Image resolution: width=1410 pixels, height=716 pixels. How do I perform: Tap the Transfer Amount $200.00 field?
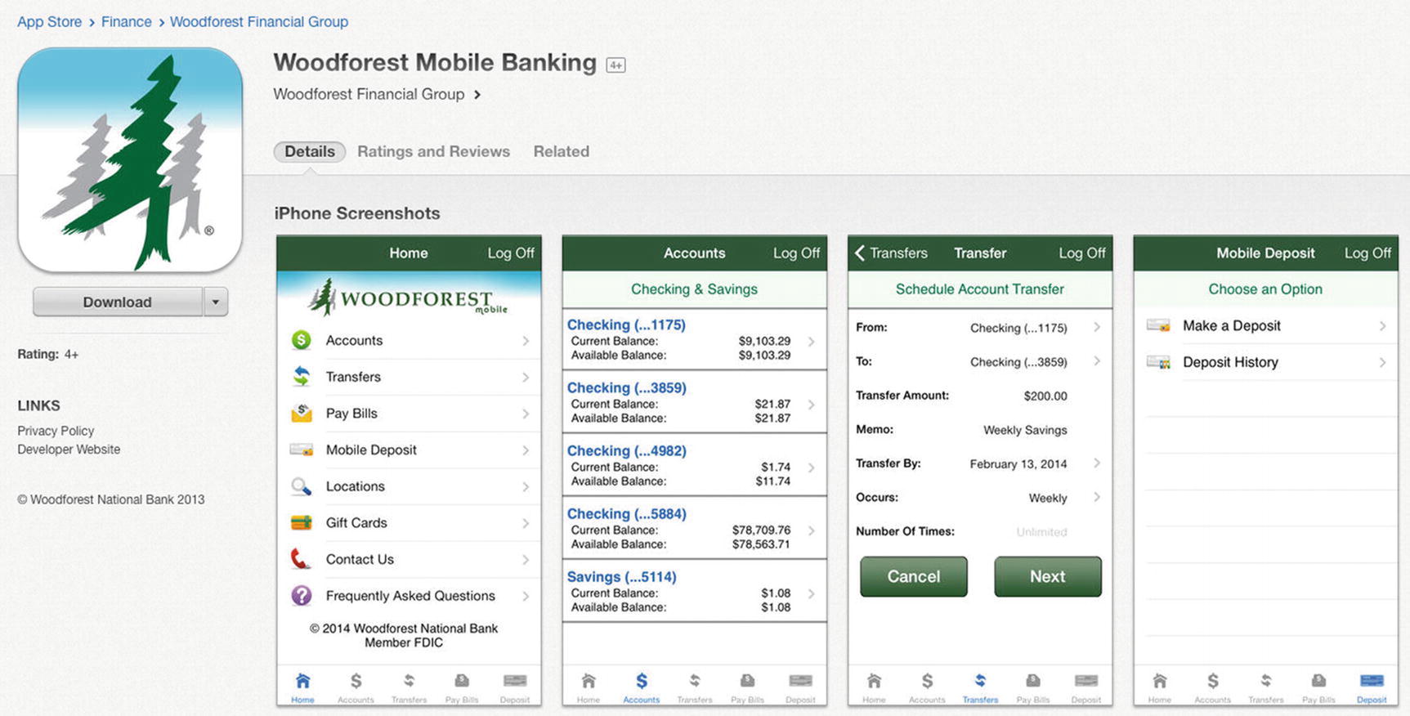tap(980, 396)
